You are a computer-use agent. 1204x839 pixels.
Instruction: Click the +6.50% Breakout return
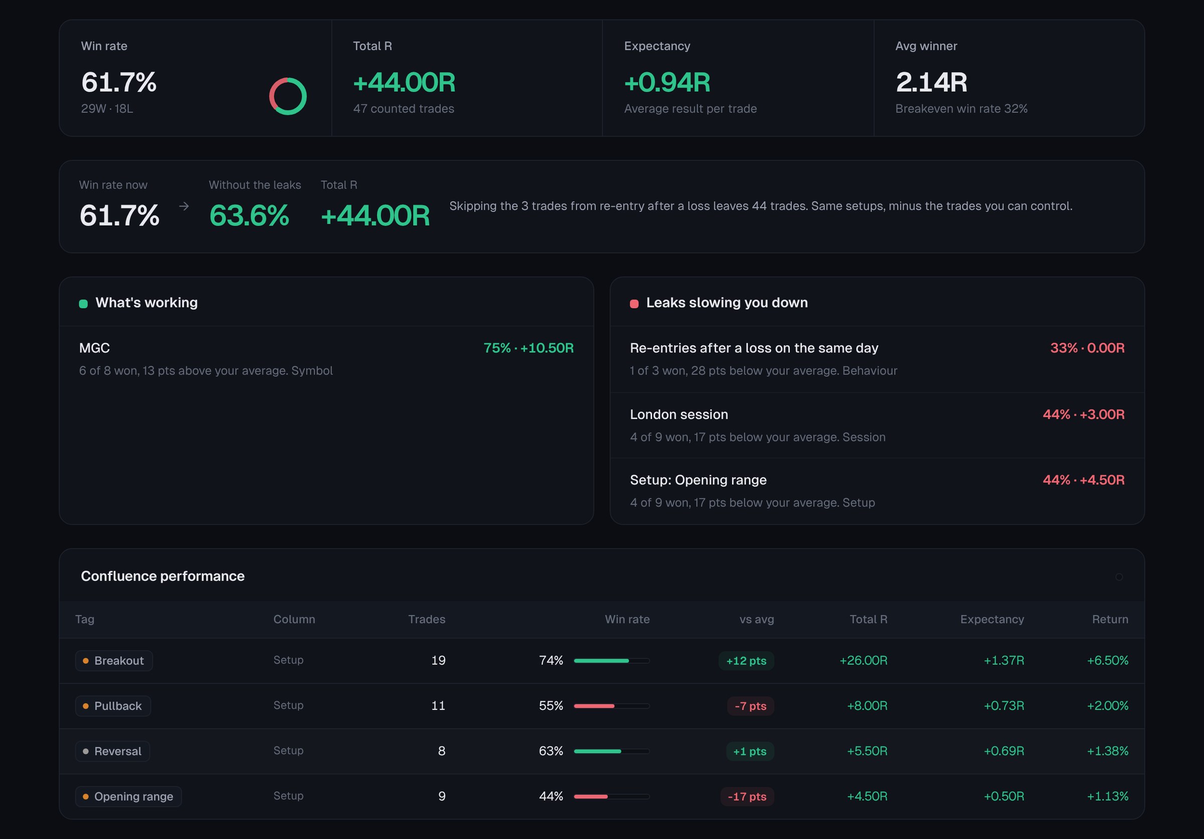[x=1108, y=661]
